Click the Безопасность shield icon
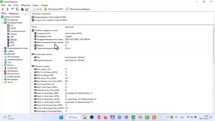 pos(5,74)
